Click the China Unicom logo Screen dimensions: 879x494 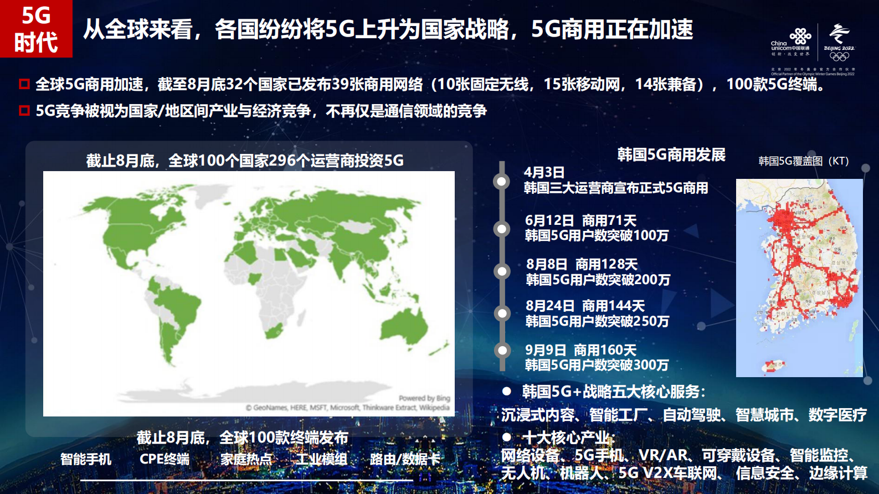tap(790, 43)
